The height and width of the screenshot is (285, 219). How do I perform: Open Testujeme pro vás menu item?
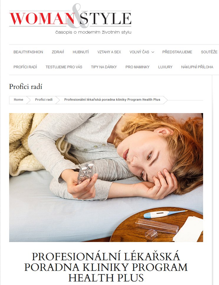point(64,67)
